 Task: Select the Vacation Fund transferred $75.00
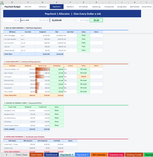[x=43, y=114]
